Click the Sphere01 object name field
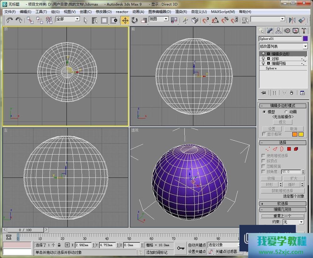This screenshot has height=258, width=313. (x=280, y=39)
